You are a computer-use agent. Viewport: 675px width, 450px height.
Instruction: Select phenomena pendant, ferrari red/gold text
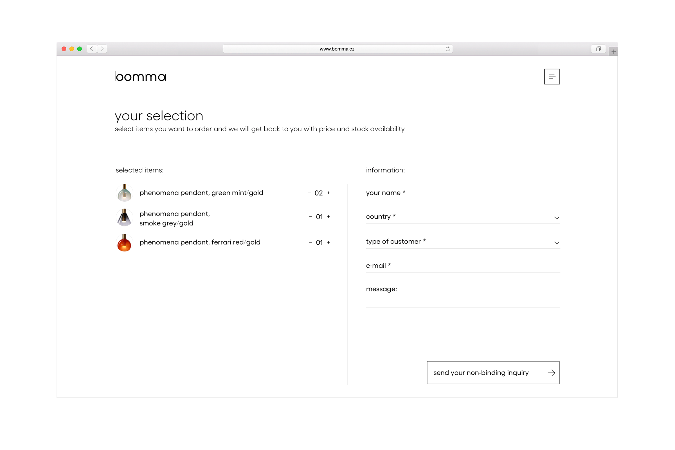[200, 242]
